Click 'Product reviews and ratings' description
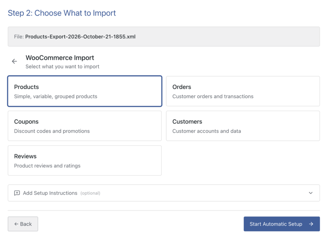The height and width of the screenshot is (238, 327). [x=47, y=166]
